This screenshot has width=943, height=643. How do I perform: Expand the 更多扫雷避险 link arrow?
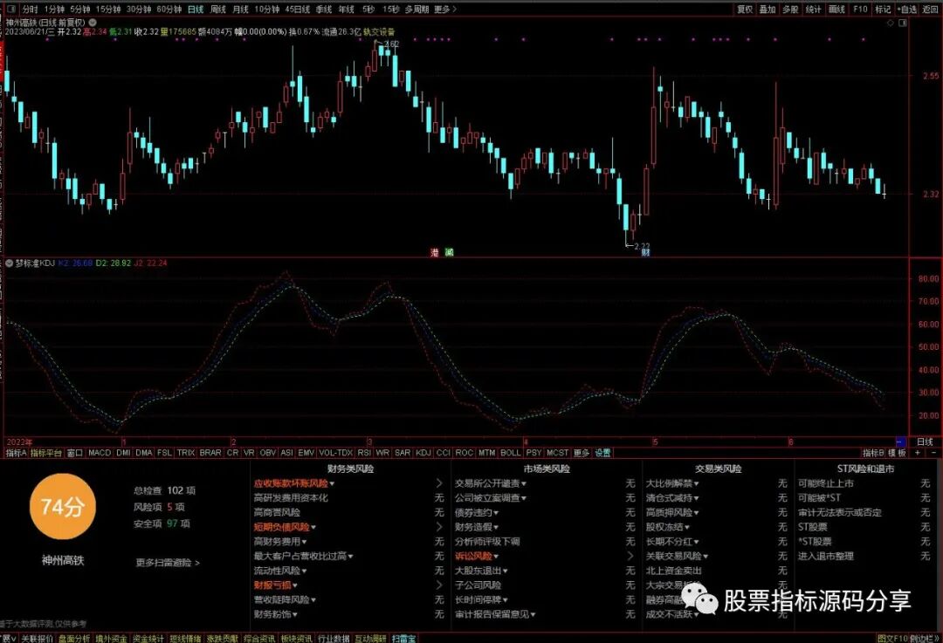click(197, 563)
